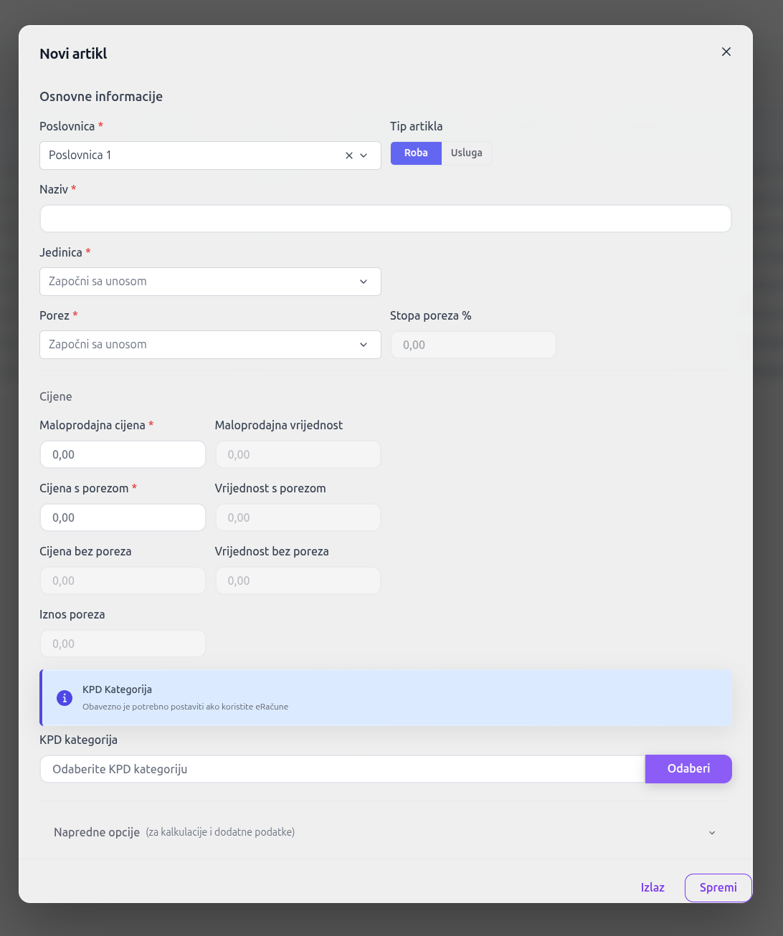Click the Stopa poreza % field
The height and width of the screenshot is (936, 783).
(x=473, y=345)
